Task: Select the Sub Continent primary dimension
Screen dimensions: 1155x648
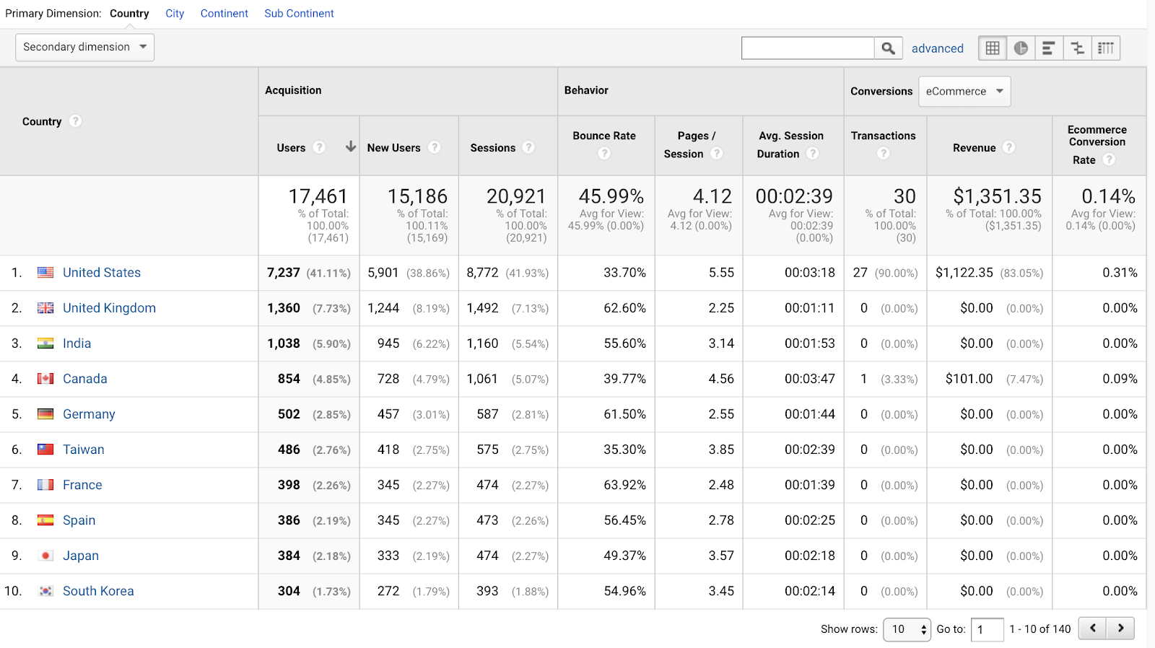Action: [x=299, y=14]
